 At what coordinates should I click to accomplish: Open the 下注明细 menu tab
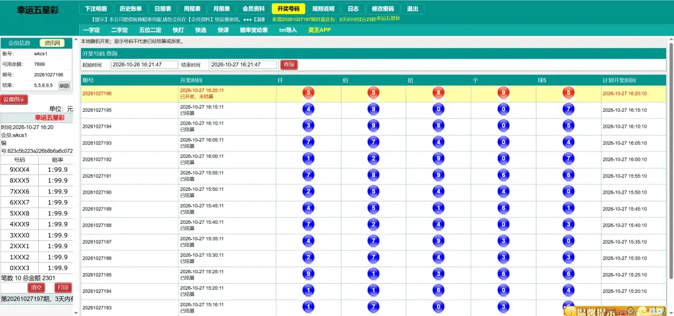click(96, 9)
